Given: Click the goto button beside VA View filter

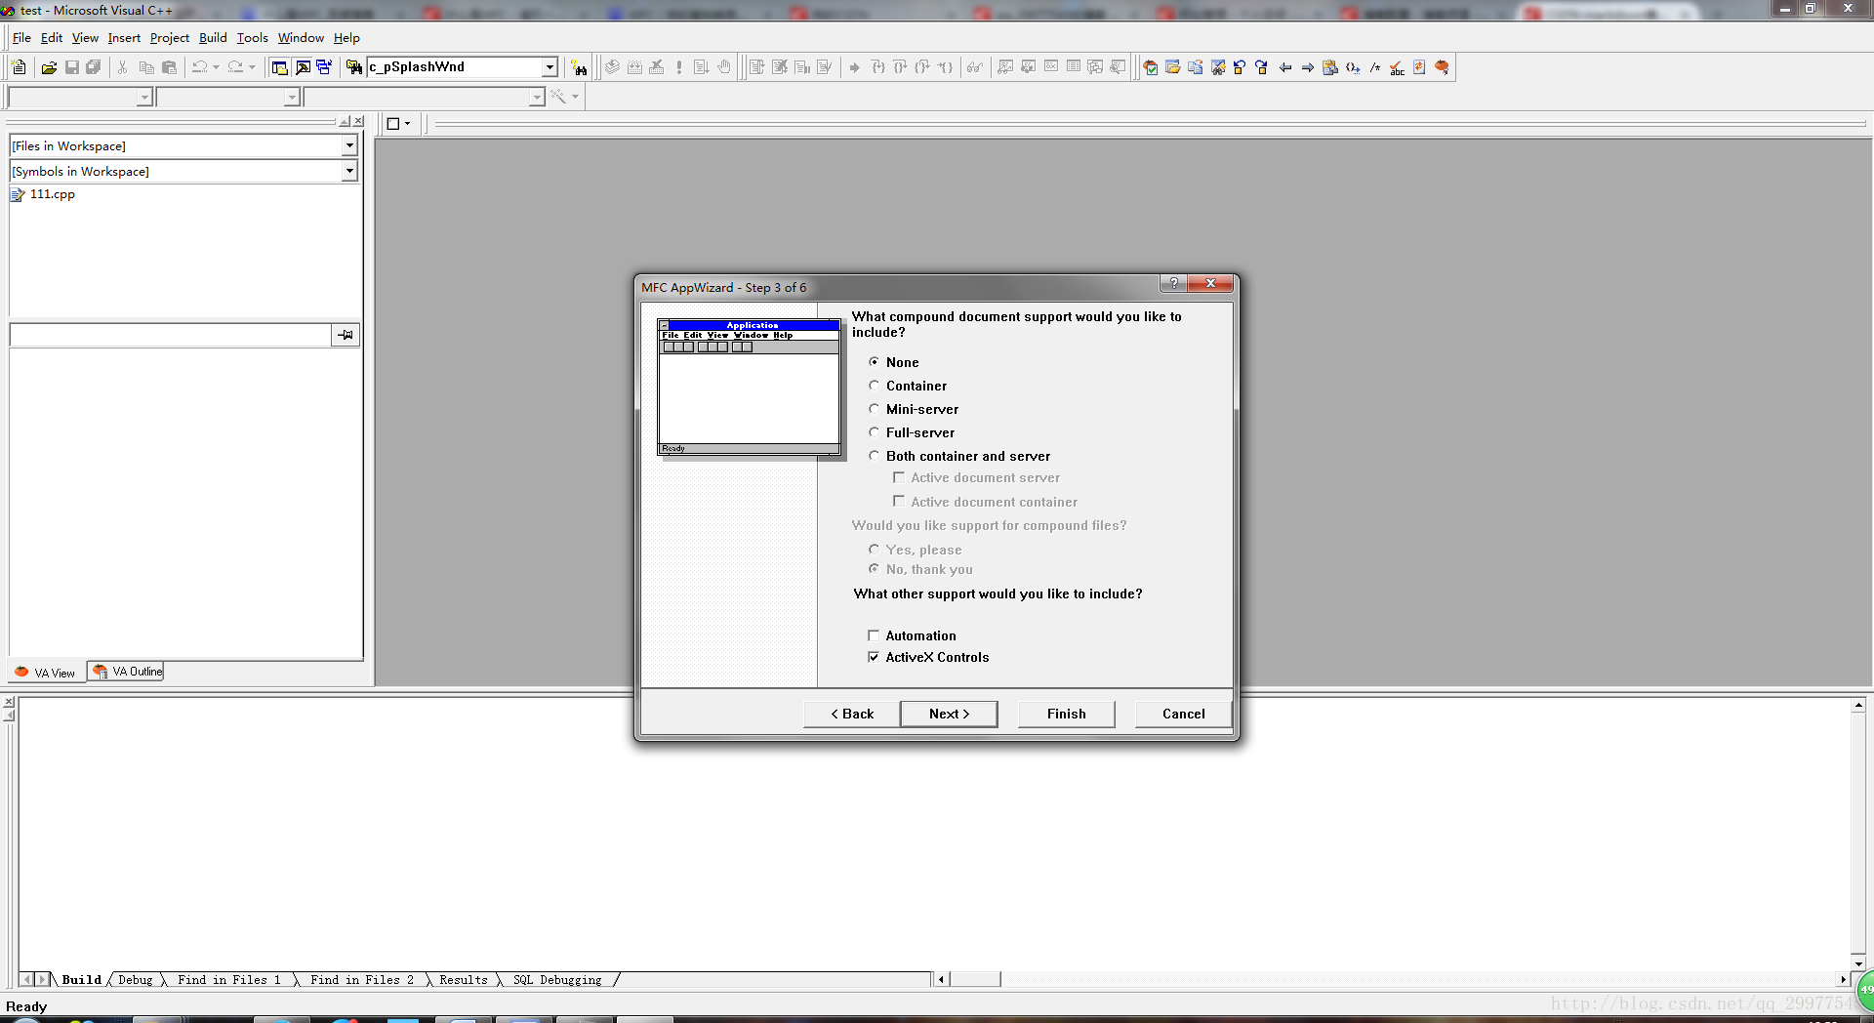Looking at the screenshot, I should (346, 335).
